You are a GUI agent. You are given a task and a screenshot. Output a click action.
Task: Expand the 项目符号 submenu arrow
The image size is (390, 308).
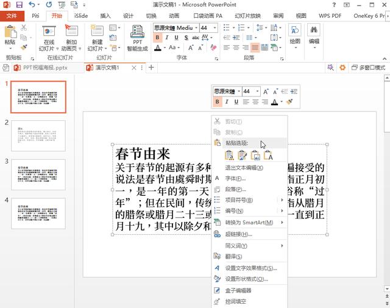(x=282, y=199)
